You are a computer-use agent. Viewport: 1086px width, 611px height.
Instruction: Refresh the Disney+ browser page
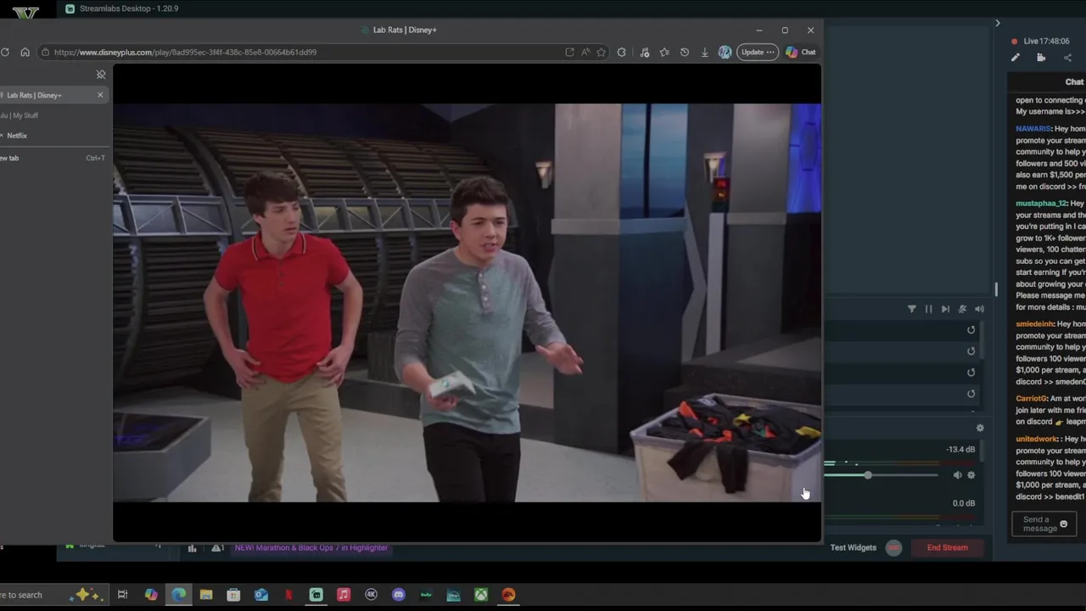click(5, 52)
